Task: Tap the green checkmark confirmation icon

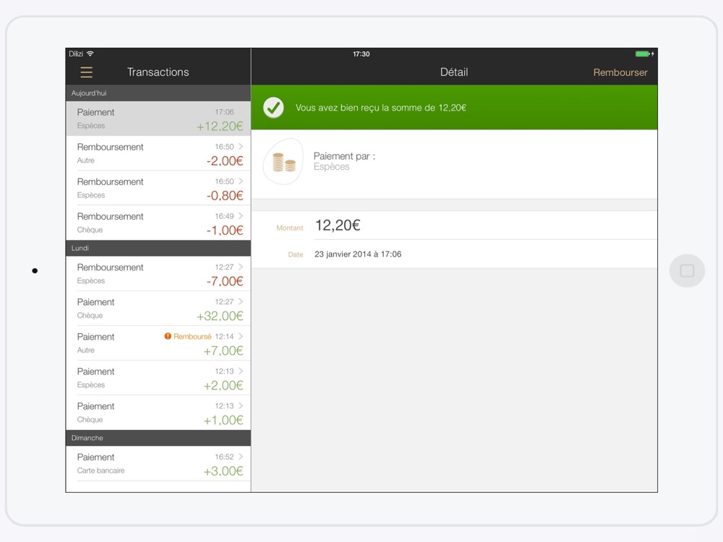Action: click(x=273, y=108)
